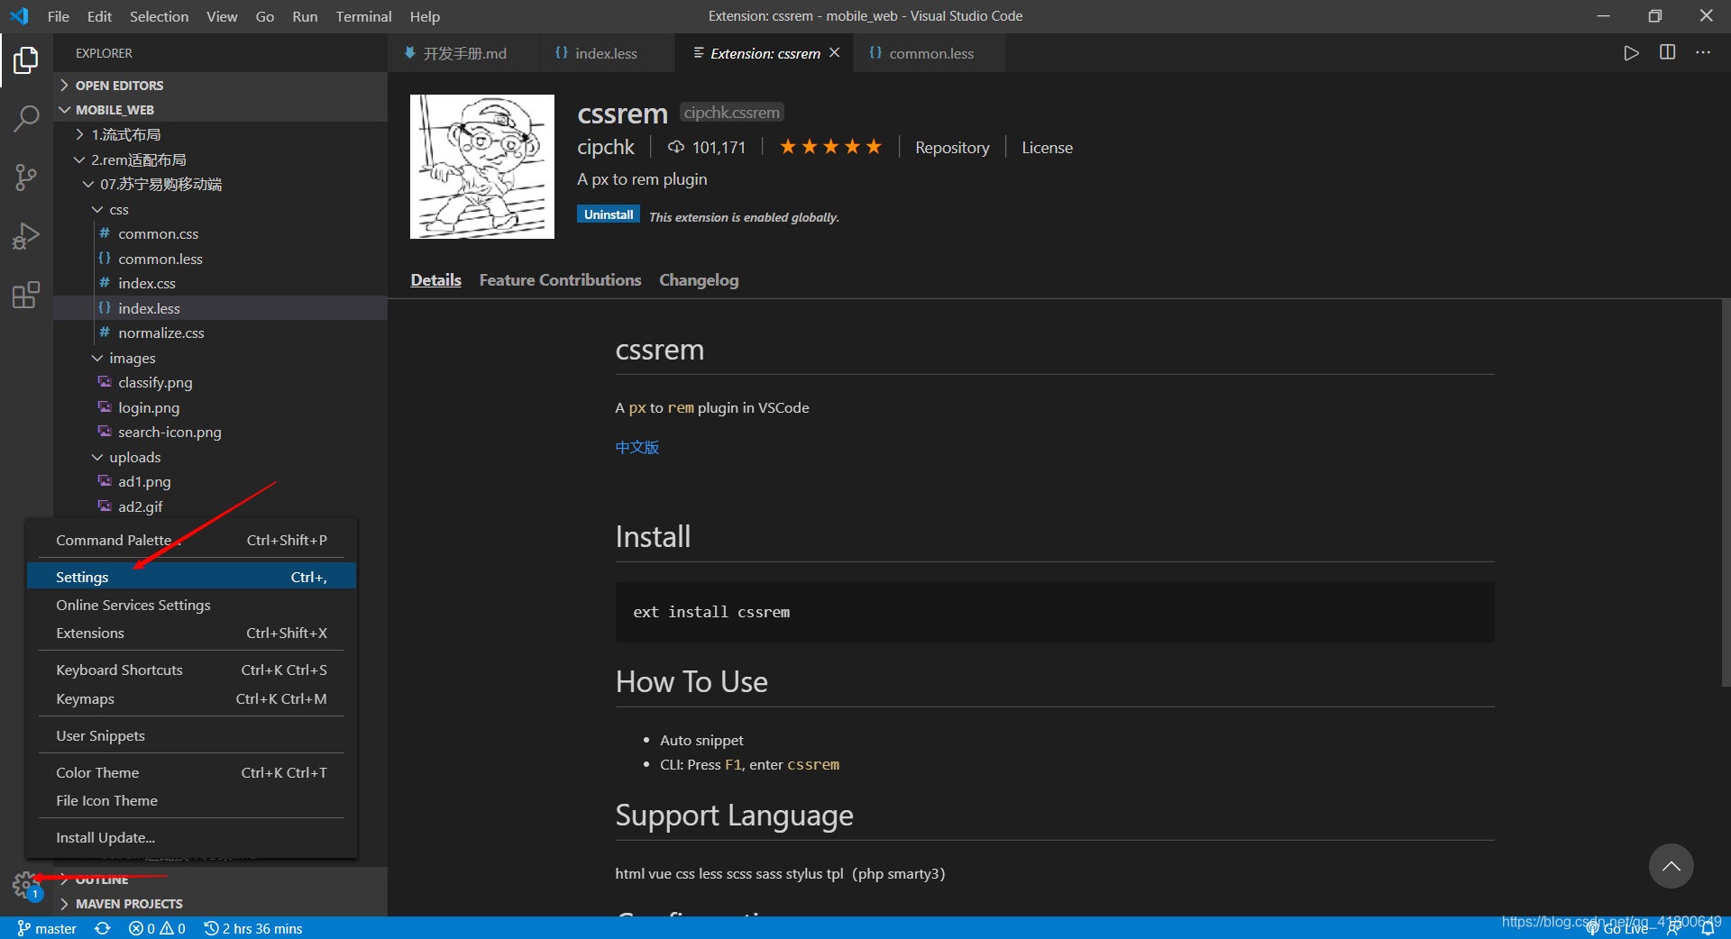The height and width of the screenshot is (939, 1731).
Task: Click the Uninstall button
Action: [x=609, y=214]
